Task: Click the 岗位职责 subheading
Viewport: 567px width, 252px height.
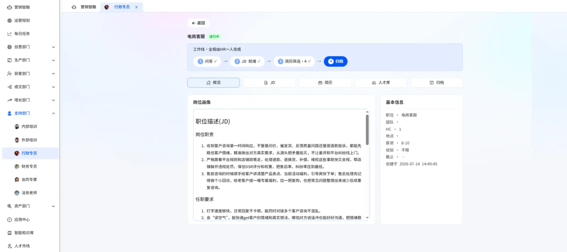Action: pos(204,135)
